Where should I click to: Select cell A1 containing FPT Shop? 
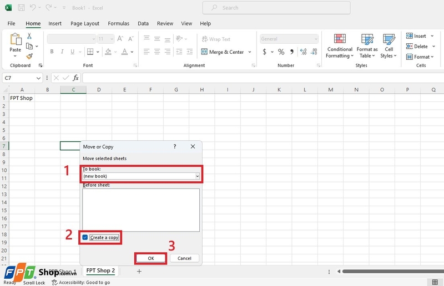click(x=22, y=98)
